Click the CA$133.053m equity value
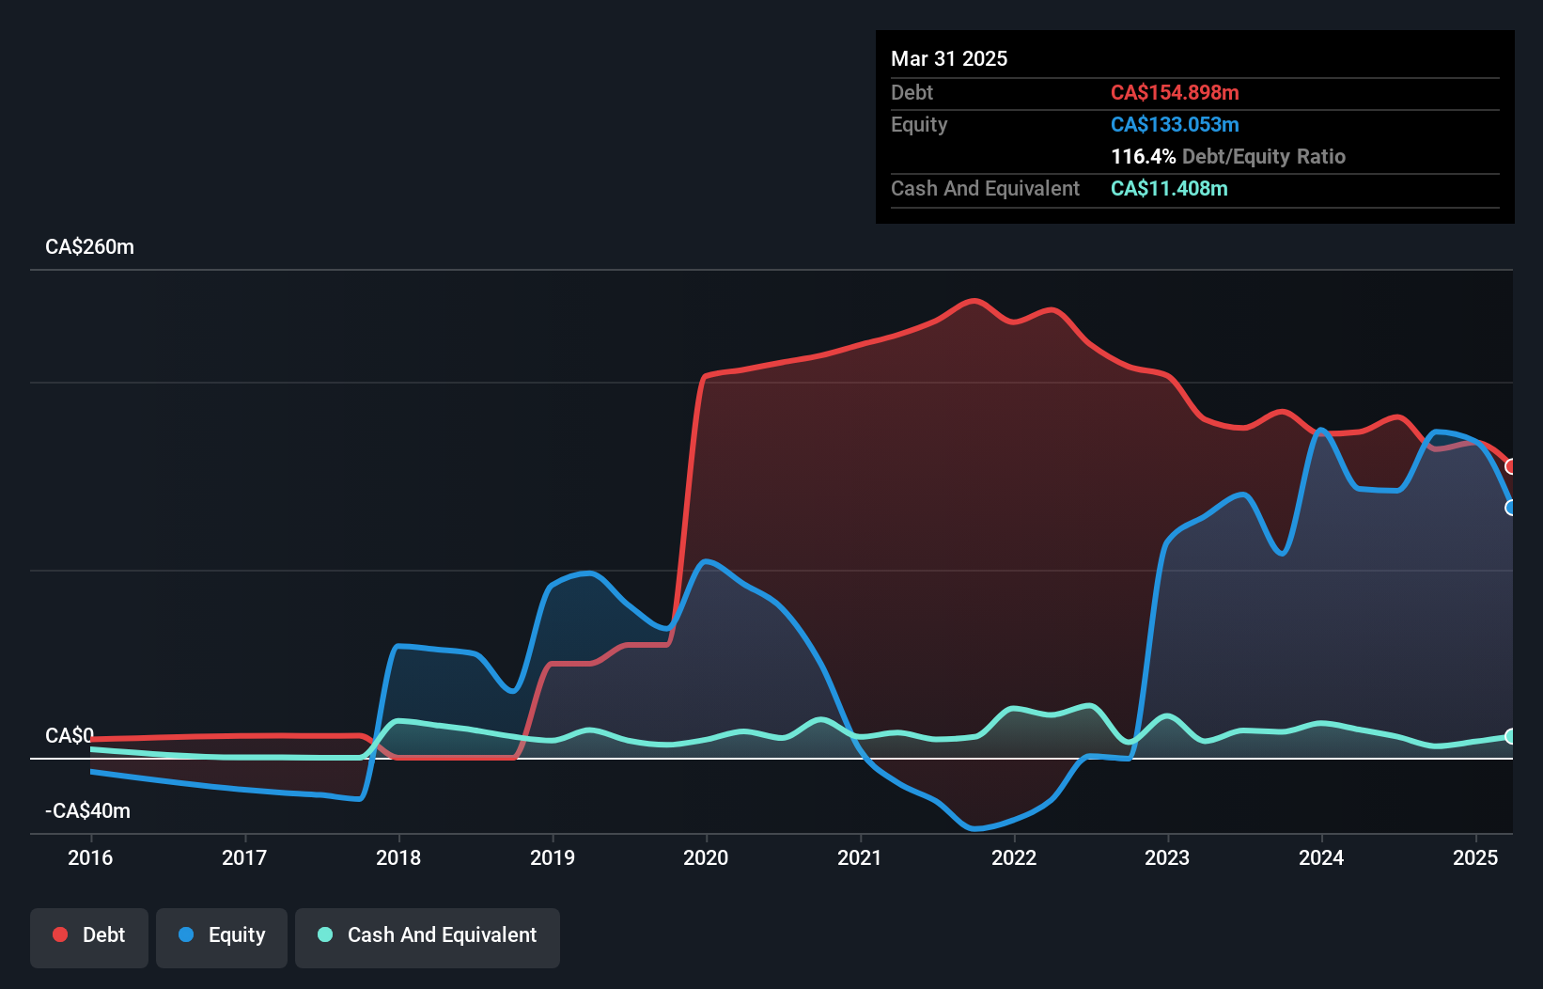The height and width of the screenshot is (989, 1543). click(x=1175, y=124)
